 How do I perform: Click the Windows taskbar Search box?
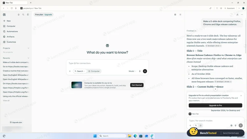coord(112,136)
